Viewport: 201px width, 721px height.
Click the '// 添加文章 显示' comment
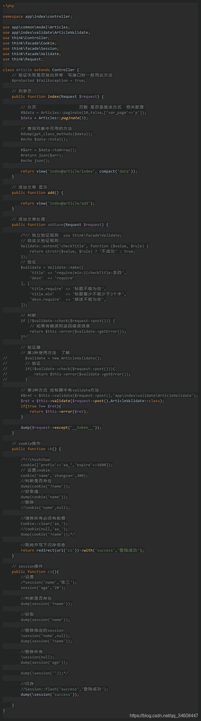[29, 187]
